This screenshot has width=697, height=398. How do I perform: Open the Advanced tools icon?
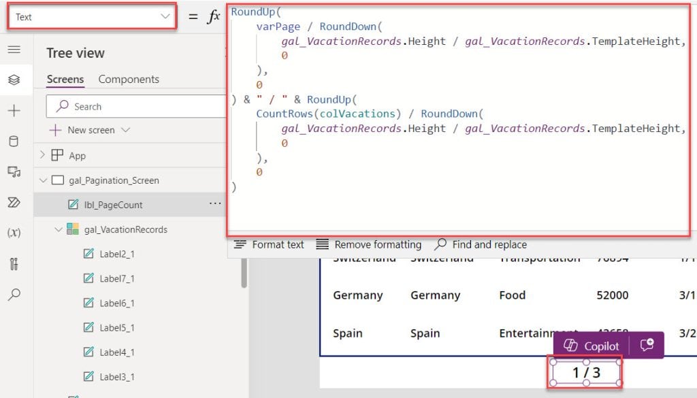(x=14, y=263)
